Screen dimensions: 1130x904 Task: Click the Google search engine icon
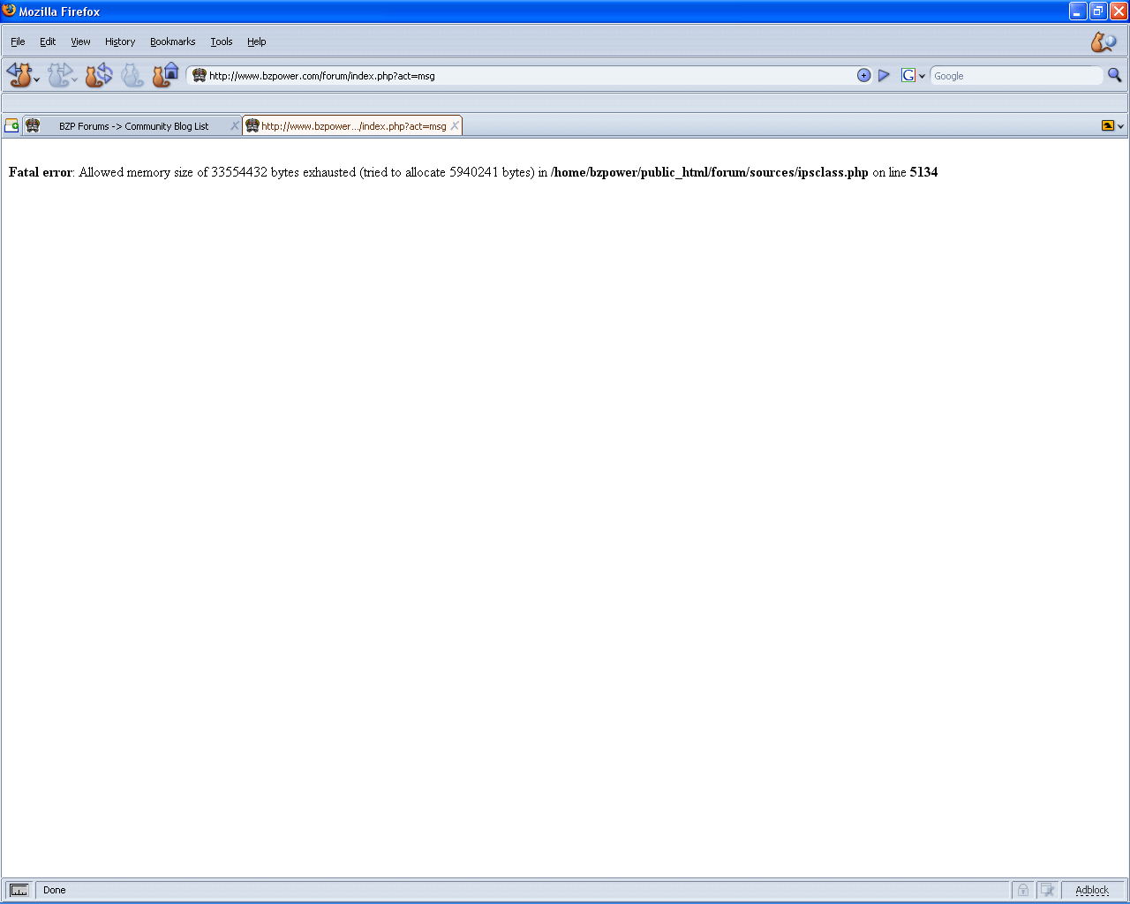pyautogui.click(x=908, y=76)
